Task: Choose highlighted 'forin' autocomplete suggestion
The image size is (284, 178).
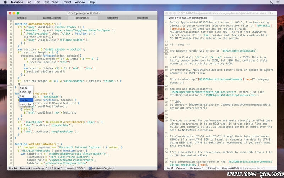Action: point(26,100)
